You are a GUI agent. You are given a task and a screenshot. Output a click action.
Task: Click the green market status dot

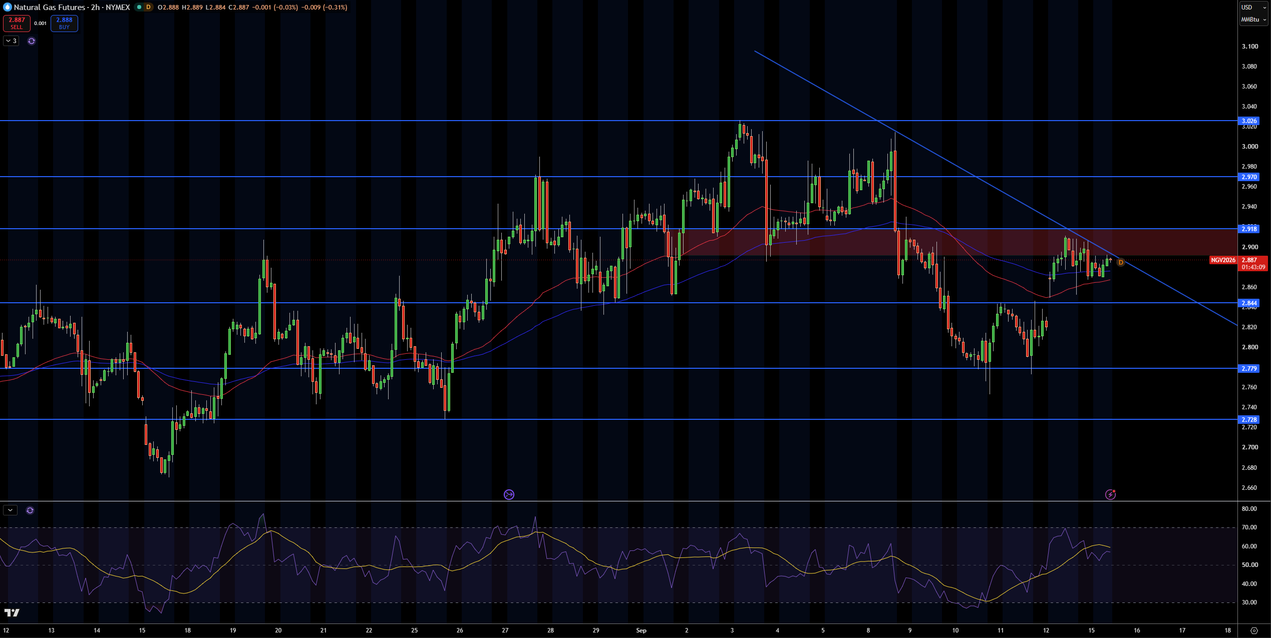tap(139, 7)
